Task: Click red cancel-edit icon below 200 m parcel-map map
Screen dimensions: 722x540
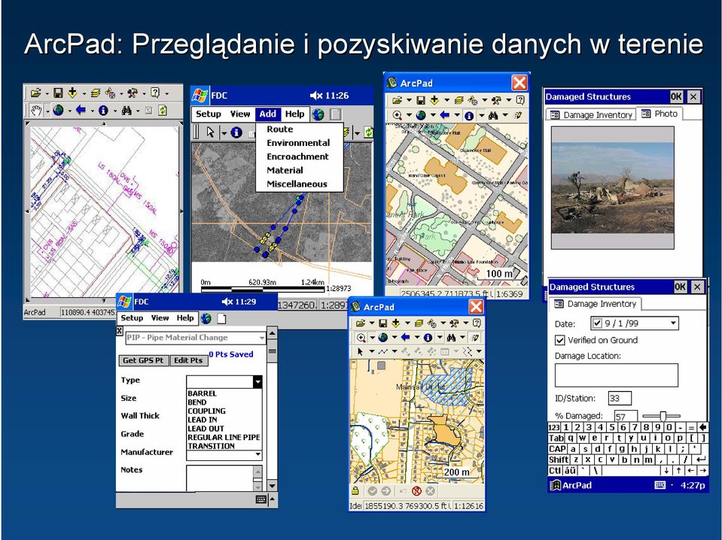Action: click(x=417, y=491)
